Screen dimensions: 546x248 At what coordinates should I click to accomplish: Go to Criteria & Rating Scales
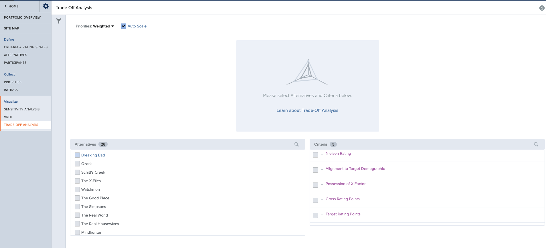pos(25,47)
